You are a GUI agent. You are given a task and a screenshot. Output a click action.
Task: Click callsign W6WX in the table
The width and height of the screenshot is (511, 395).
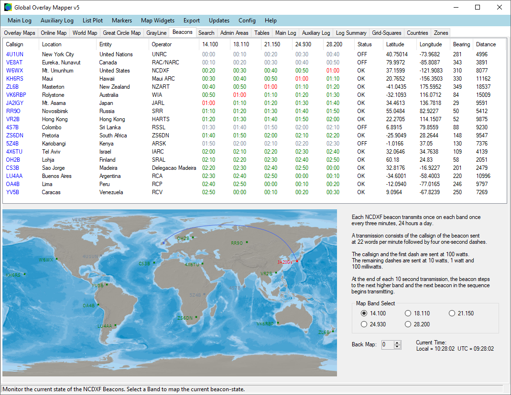[15, 71]
